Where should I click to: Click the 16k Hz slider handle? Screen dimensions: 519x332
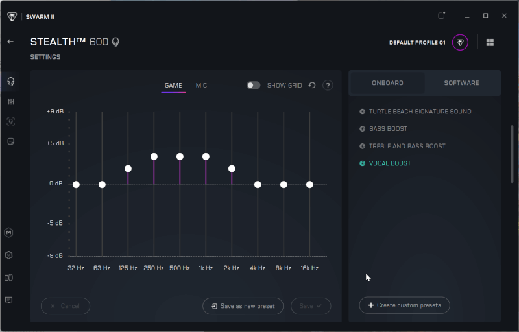click(309, 185)
